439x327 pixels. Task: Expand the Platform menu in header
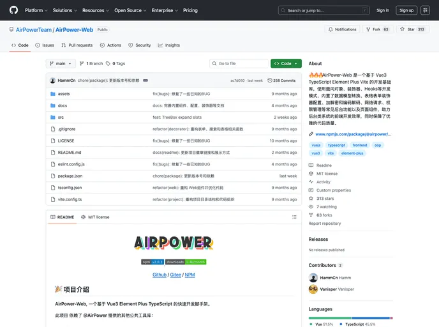(x=36, y=10)
